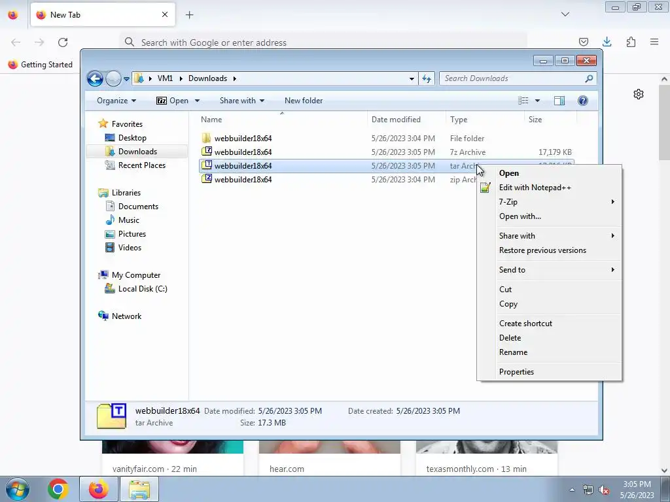Click New folder in the toolbar
Screen dimensions: 670x502
pyautogui.click(x=304, y=101)
